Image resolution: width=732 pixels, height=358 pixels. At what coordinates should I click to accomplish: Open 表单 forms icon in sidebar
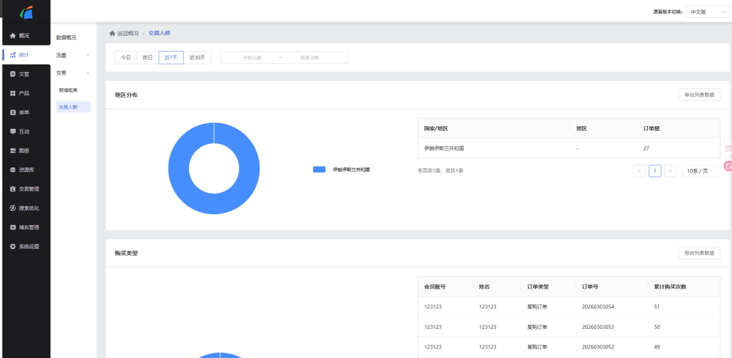[x=12, y=113]
